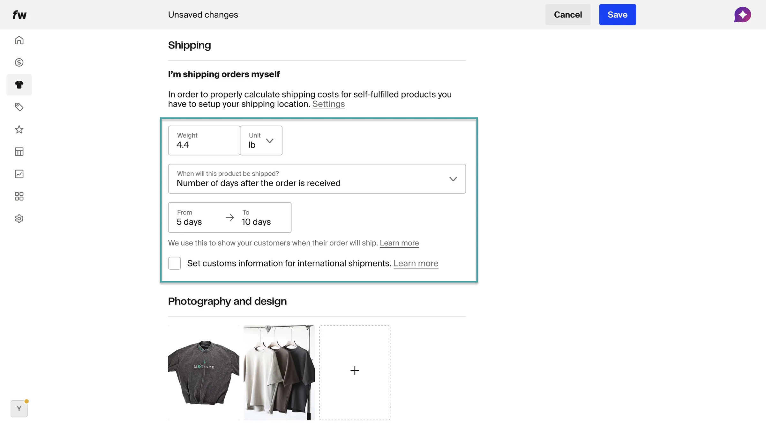Go to Home in sidebar
Screen dimensions: 766x430
(x=19, y=40)
